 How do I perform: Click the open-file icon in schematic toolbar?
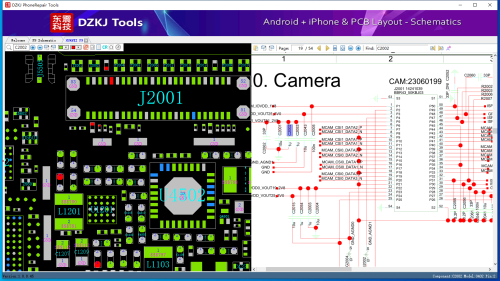(x=255, y=48)
